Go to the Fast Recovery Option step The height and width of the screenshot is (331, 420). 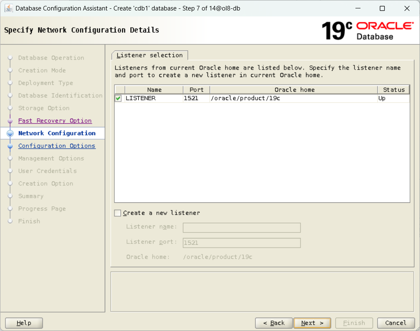(x=55, y=121)
